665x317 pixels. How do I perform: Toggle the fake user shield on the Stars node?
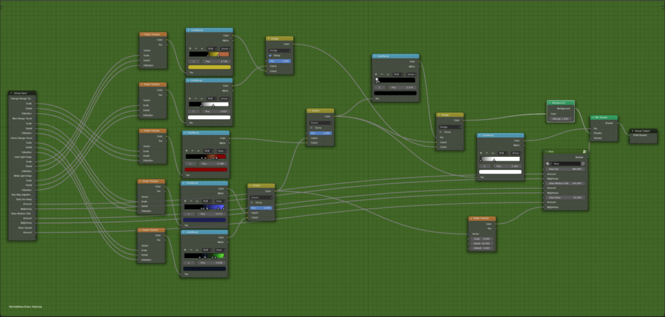pyautogui.click(x=583, y=163)
